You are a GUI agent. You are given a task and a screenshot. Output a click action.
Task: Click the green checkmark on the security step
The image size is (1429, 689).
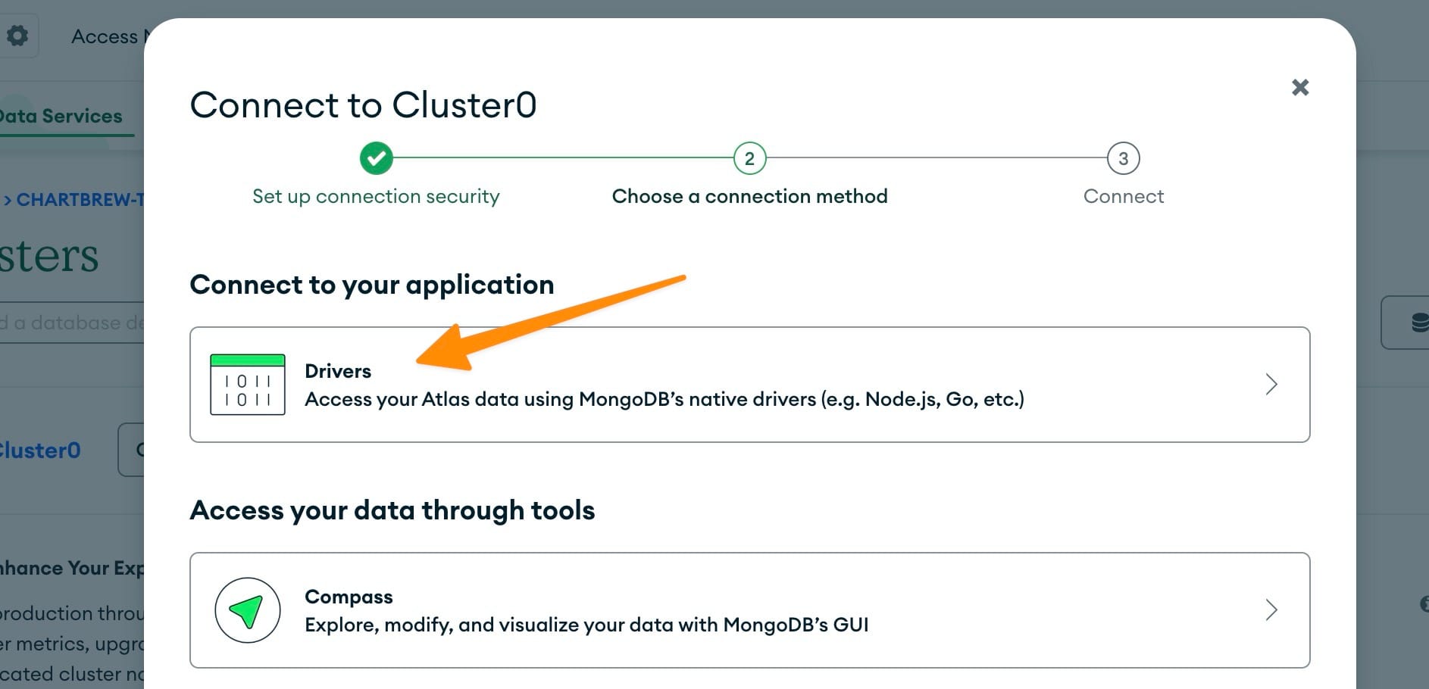click(376, 158)
